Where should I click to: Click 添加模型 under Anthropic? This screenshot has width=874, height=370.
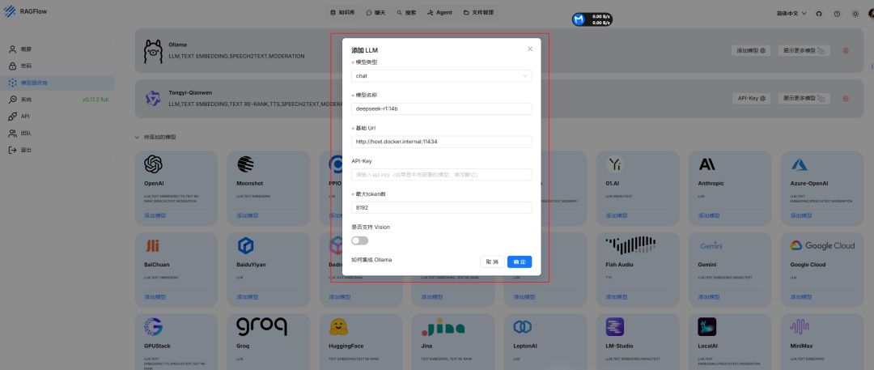point(709,215)
